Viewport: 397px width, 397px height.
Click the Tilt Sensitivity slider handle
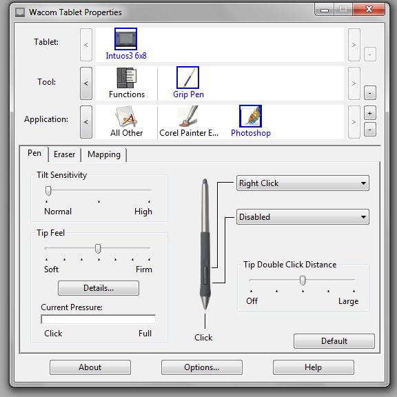[48, 191]
